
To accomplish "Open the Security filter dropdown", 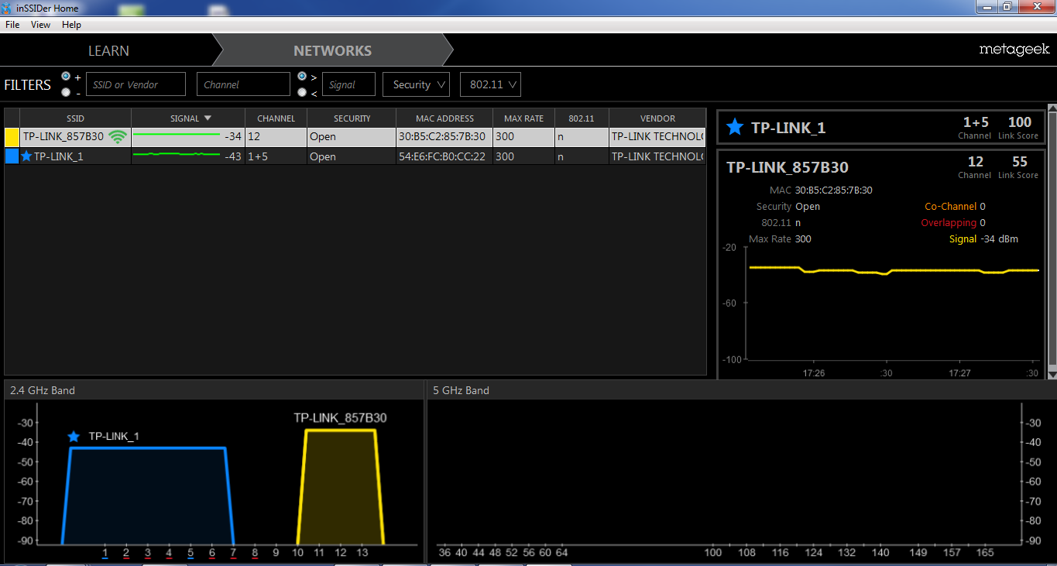I will pyautogui.click(x=416, y=84).
